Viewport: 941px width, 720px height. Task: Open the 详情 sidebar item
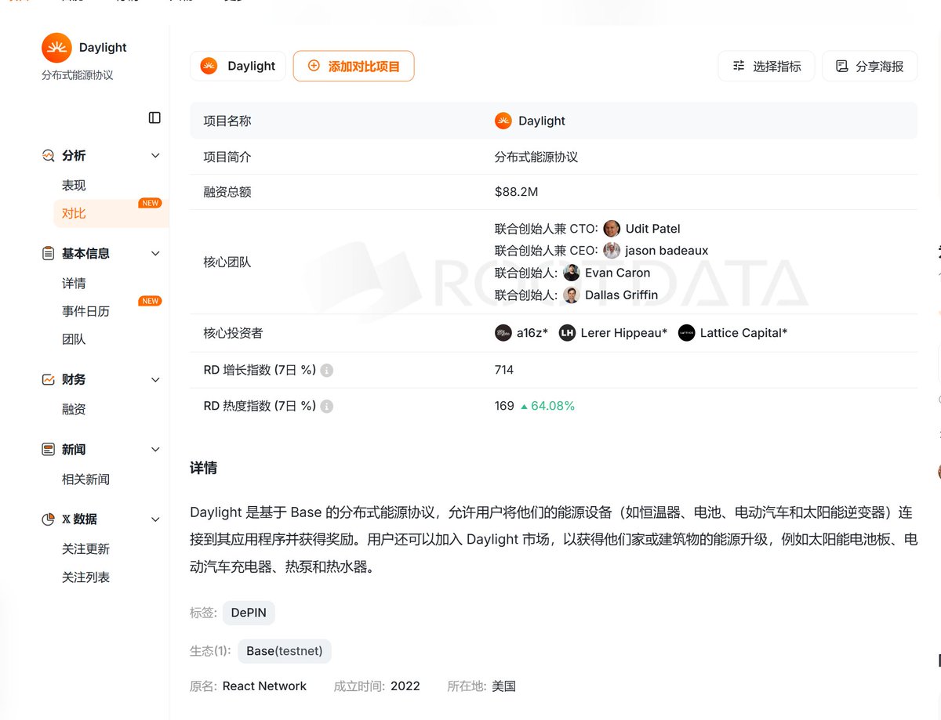(74, 283)
